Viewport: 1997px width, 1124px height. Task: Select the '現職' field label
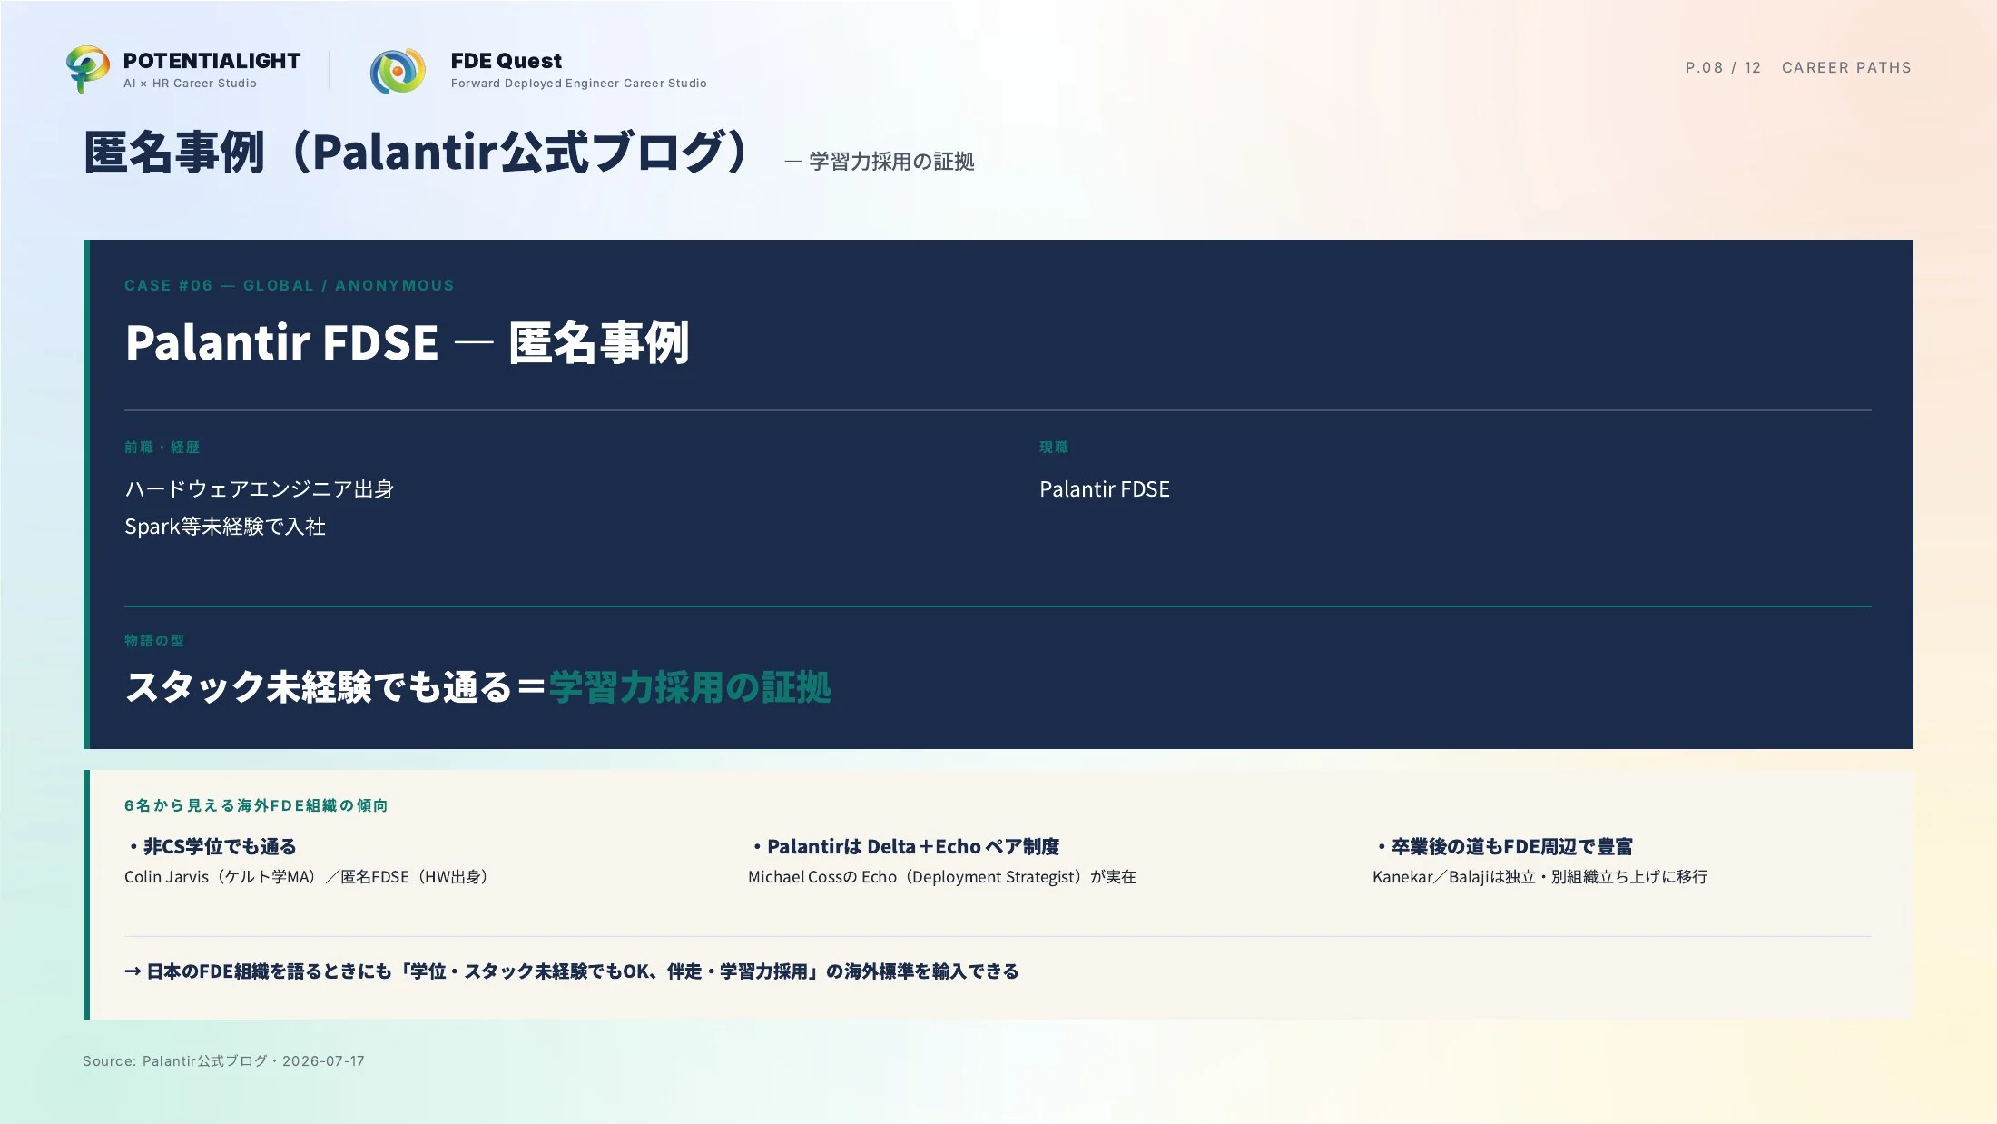click(x=1054, y=448)
